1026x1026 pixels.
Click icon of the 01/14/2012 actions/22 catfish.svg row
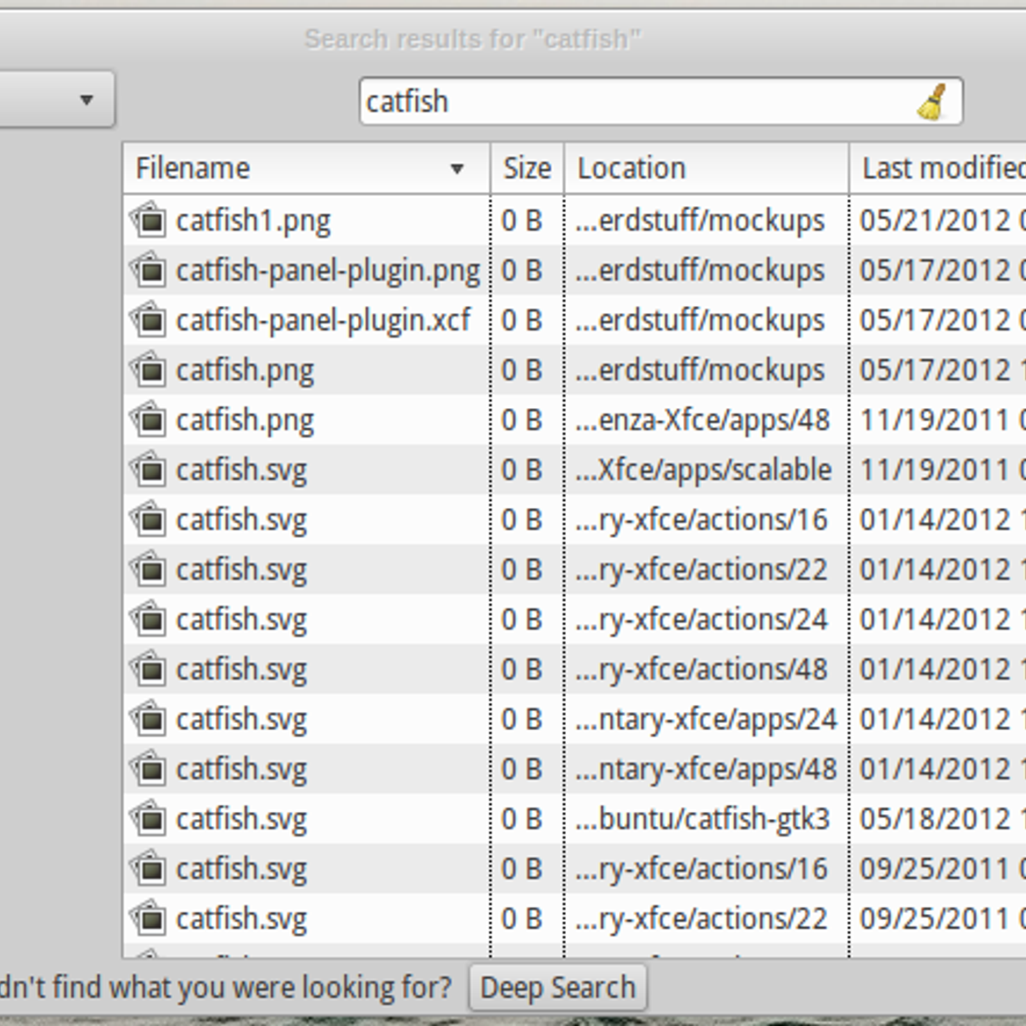click(149, 570)
